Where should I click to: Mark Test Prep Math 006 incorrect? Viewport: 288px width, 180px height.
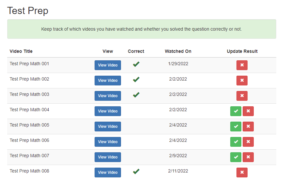click(x=248, y=142)
